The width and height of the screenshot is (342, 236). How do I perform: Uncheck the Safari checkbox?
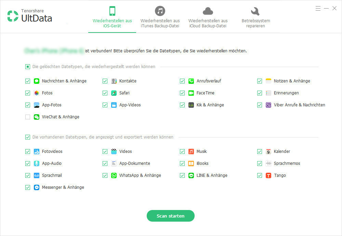click(105, 93)
